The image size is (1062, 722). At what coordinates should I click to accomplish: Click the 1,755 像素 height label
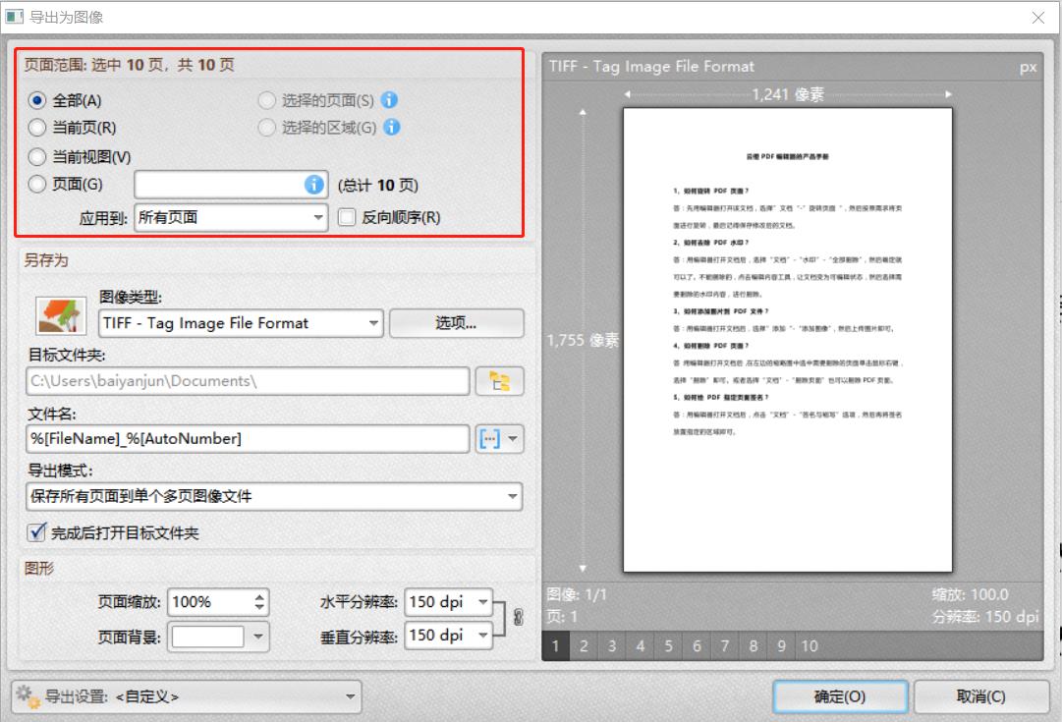click(583, 340)
